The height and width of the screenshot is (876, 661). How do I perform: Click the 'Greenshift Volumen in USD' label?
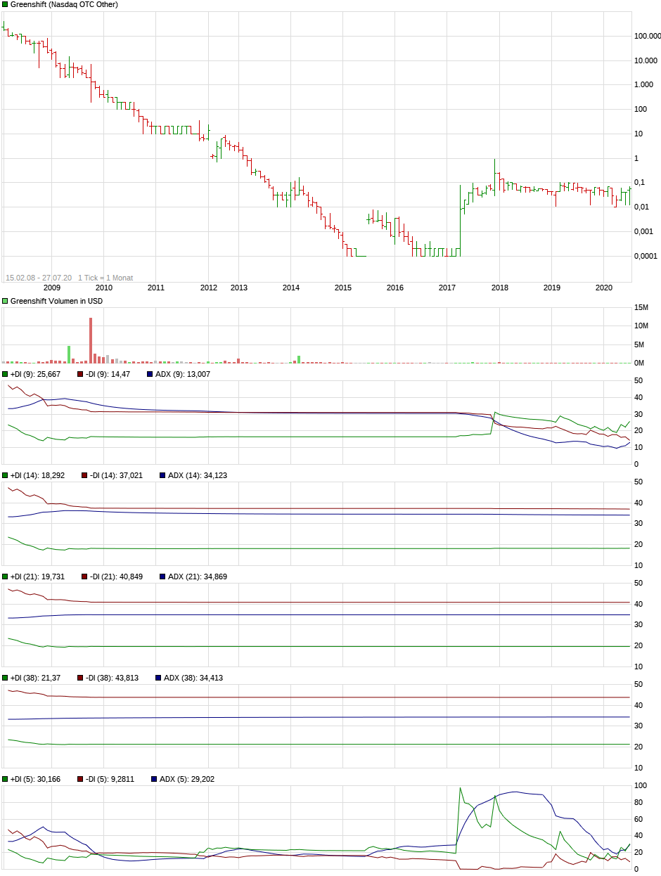pos(58,301)
